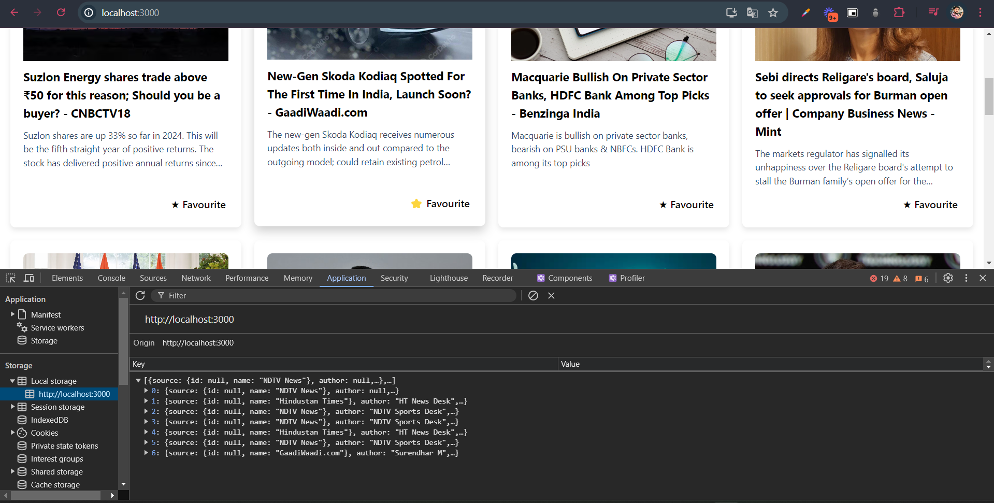Open the media control icon in toolbar
The height and width of the screenshot is (503, 994).
[x=933, y=12]
